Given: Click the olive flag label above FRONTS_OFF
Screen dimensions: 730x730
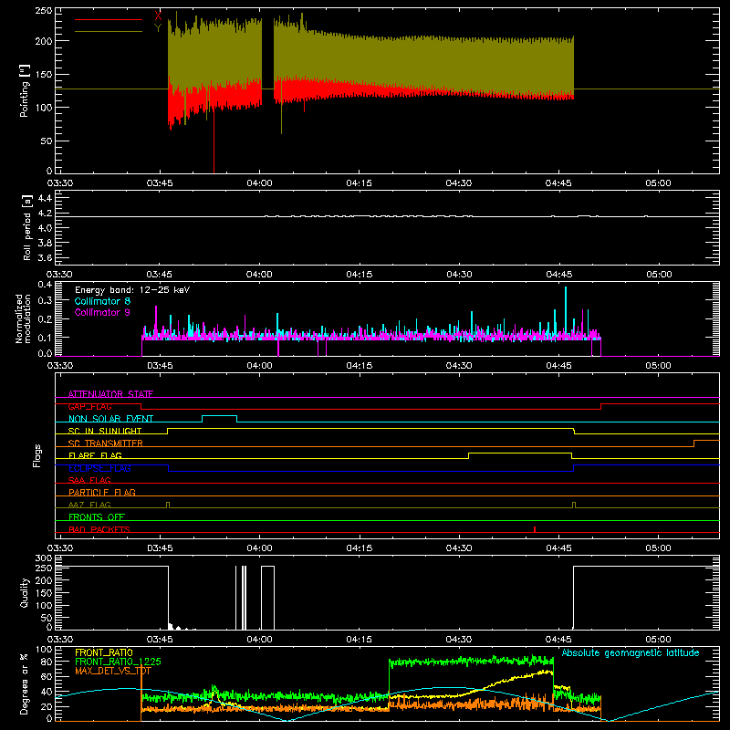Looking at the screenshot, I should [89, 505].
